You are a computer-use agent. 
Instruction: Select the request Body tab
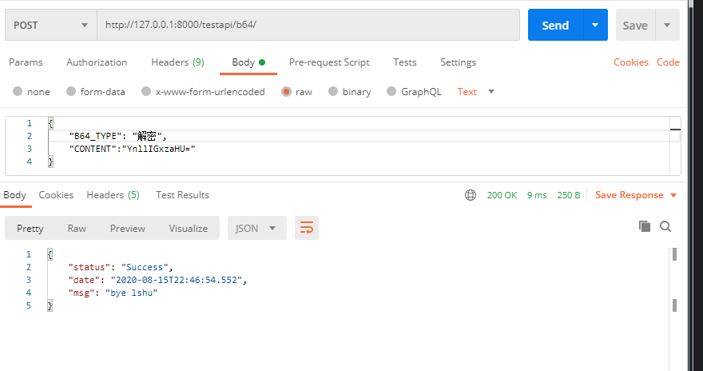[248, 62]
